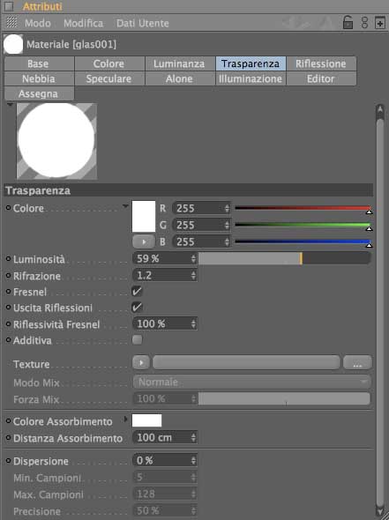Click the Colore Assorbimento white swatch
This screenshot has height=520, width=389.
(146, 420)
